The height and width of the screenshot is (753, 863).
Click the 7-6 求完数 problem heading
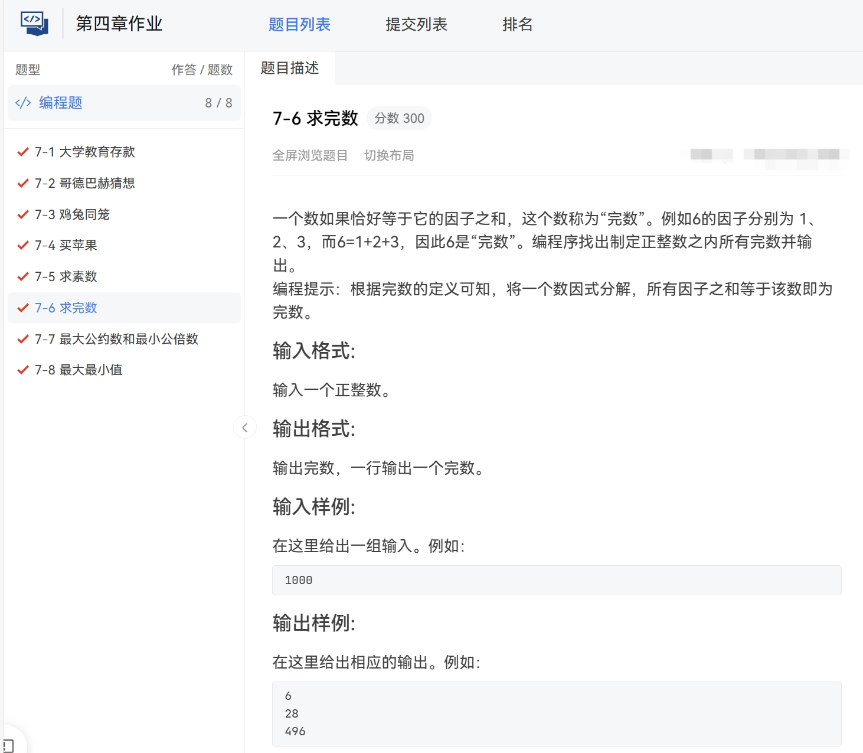pos(315,118)
